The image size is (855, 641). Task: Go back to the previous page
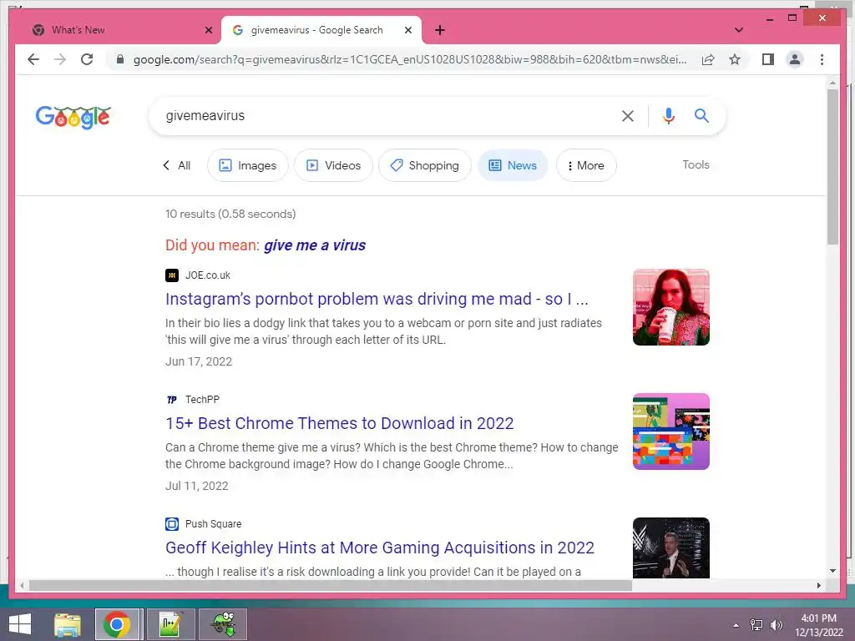[x=33, y=59]
